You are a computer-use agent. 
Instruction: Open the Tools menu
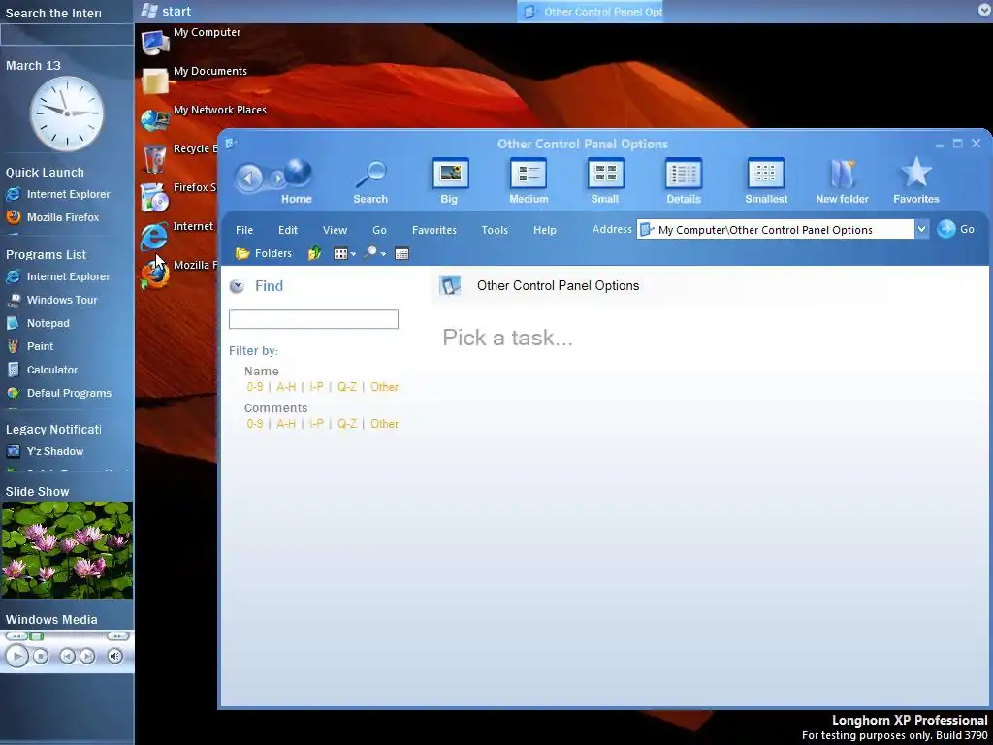pos(495,230)
